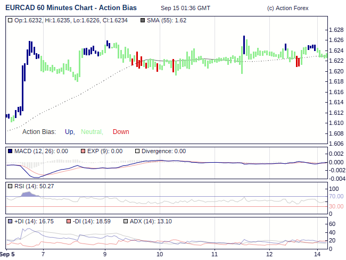Click the Divergence legend swatch

click(x=137, y=151)
